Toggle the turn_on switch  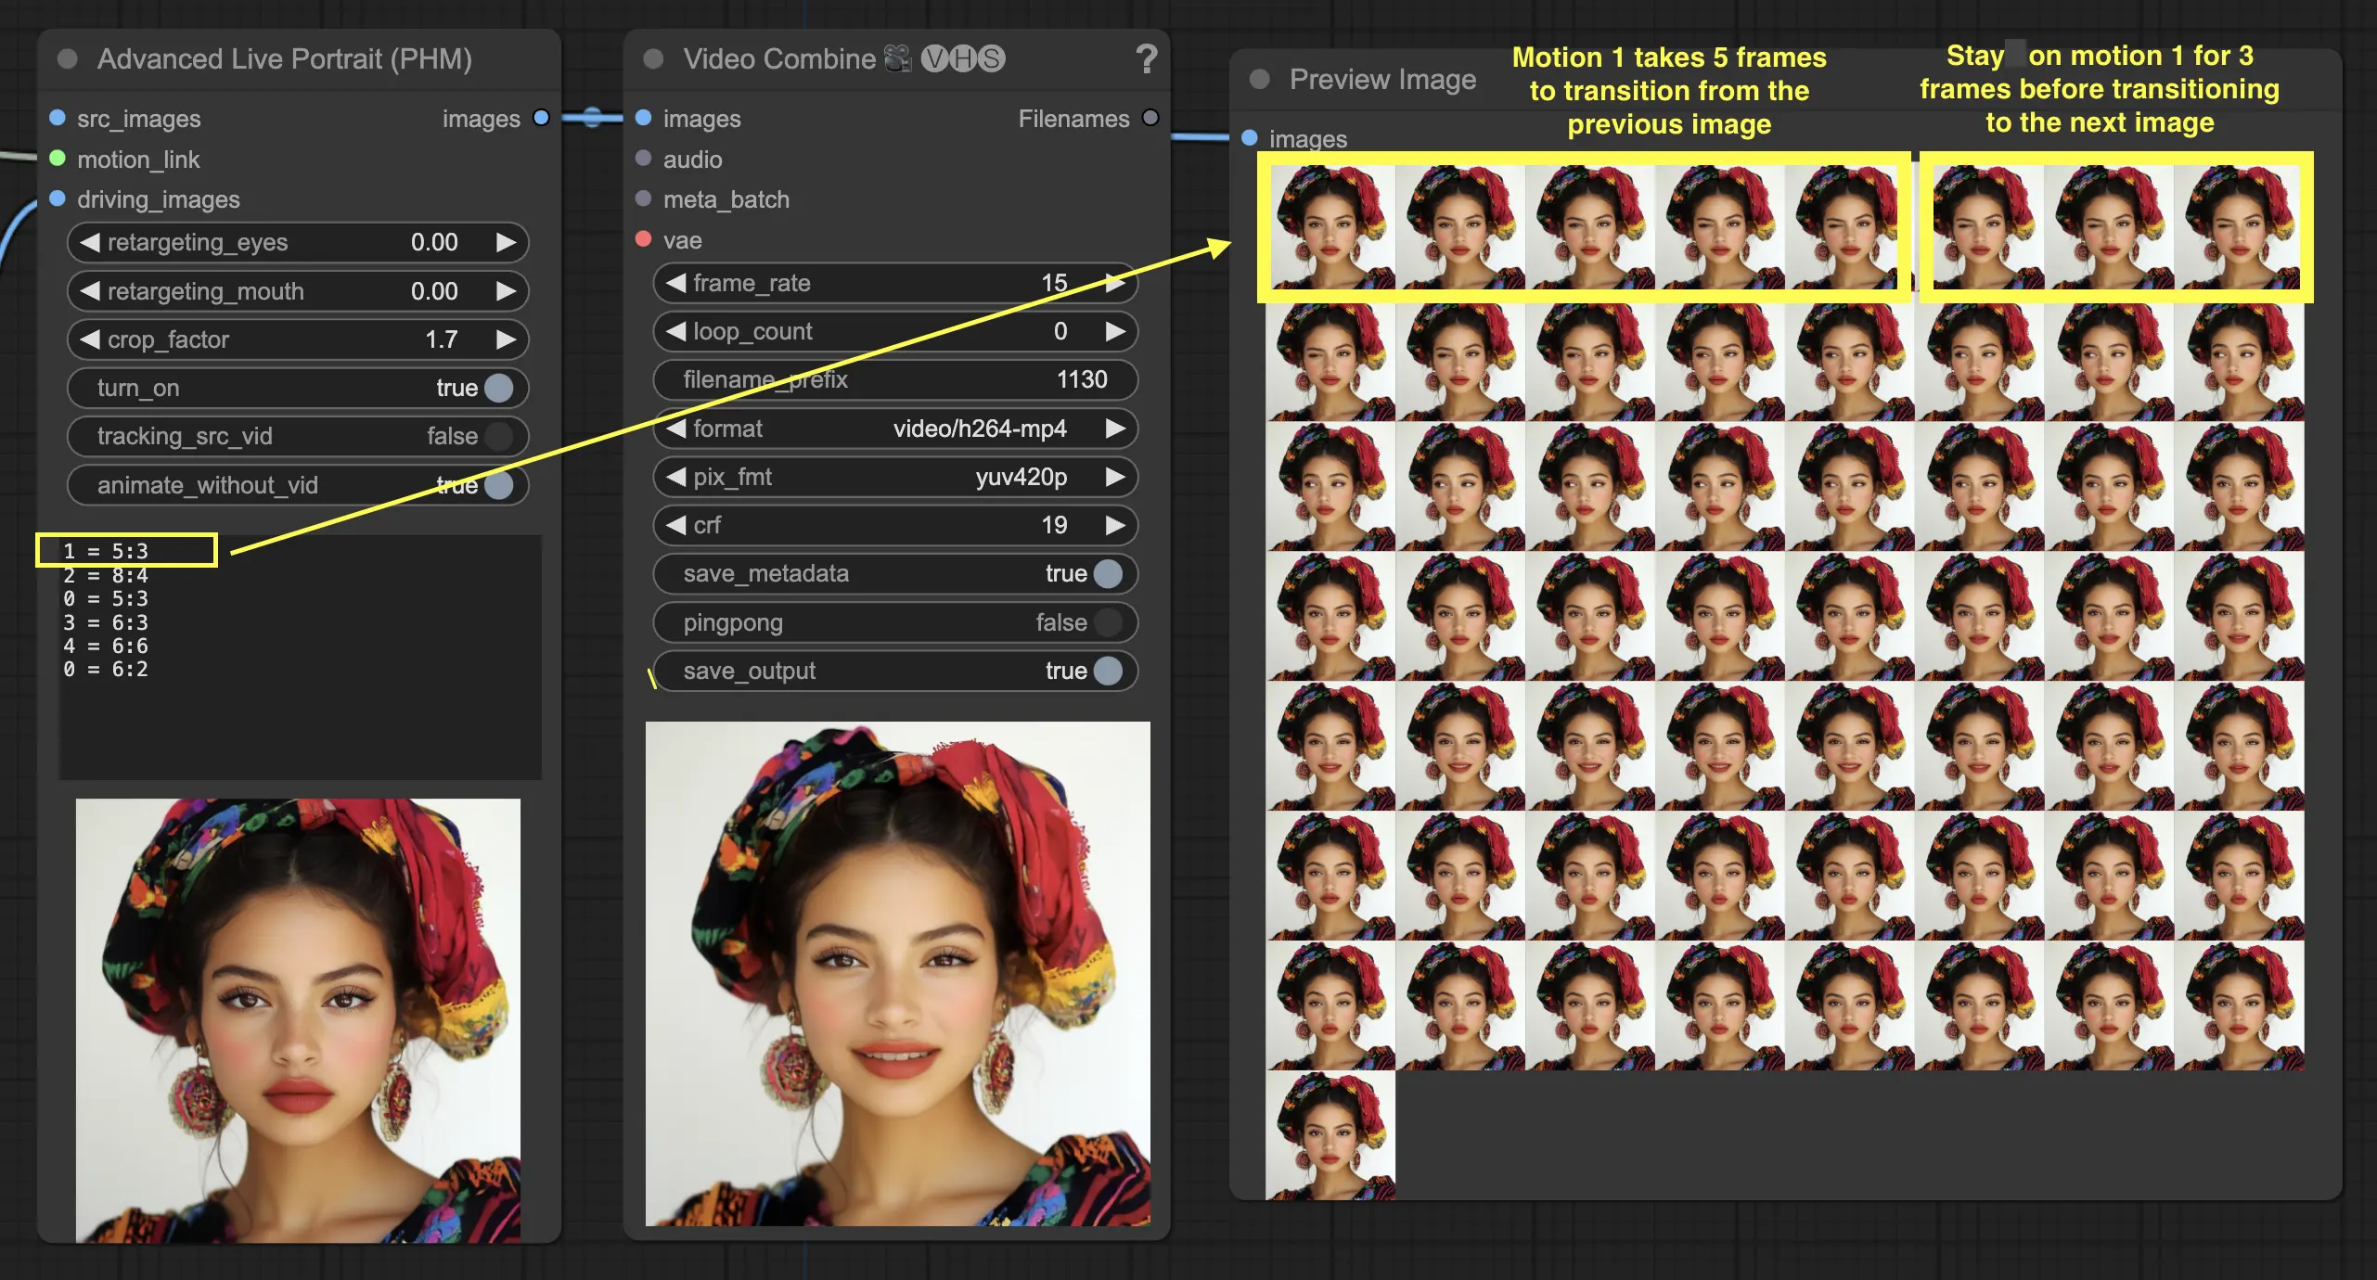499,388
